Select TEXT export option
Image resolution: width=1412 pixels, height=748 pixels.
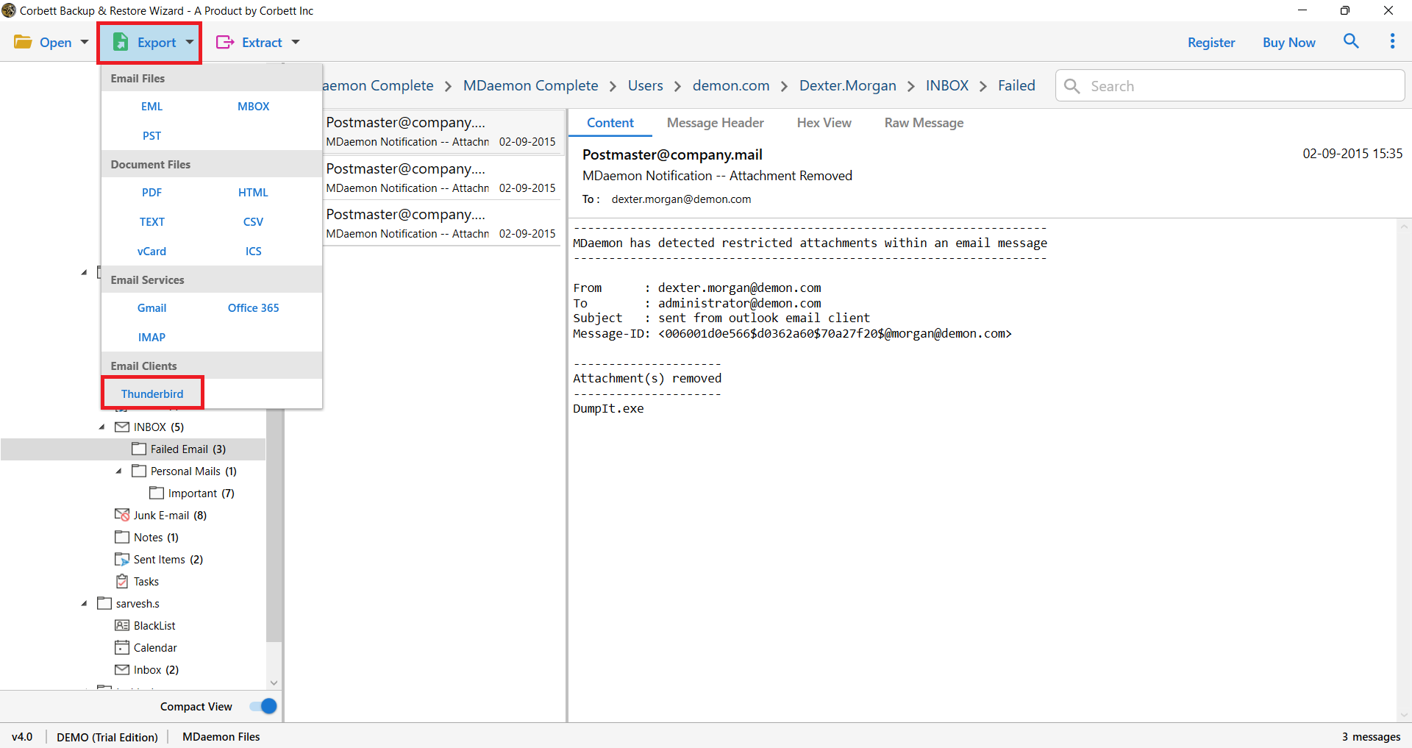click(151, 221)
